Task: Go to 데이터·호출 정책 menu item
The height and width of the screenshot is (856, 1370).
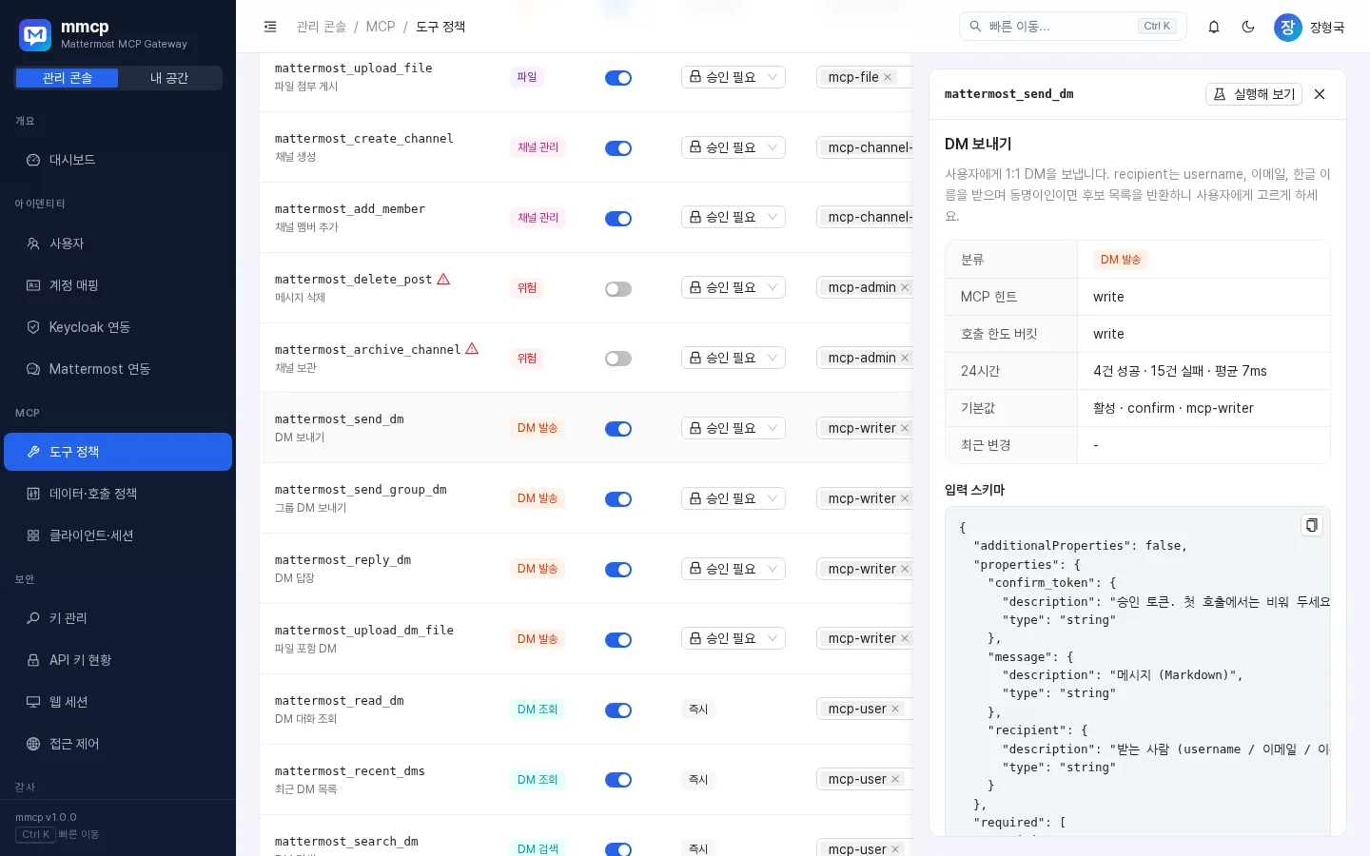Action: 118,494
